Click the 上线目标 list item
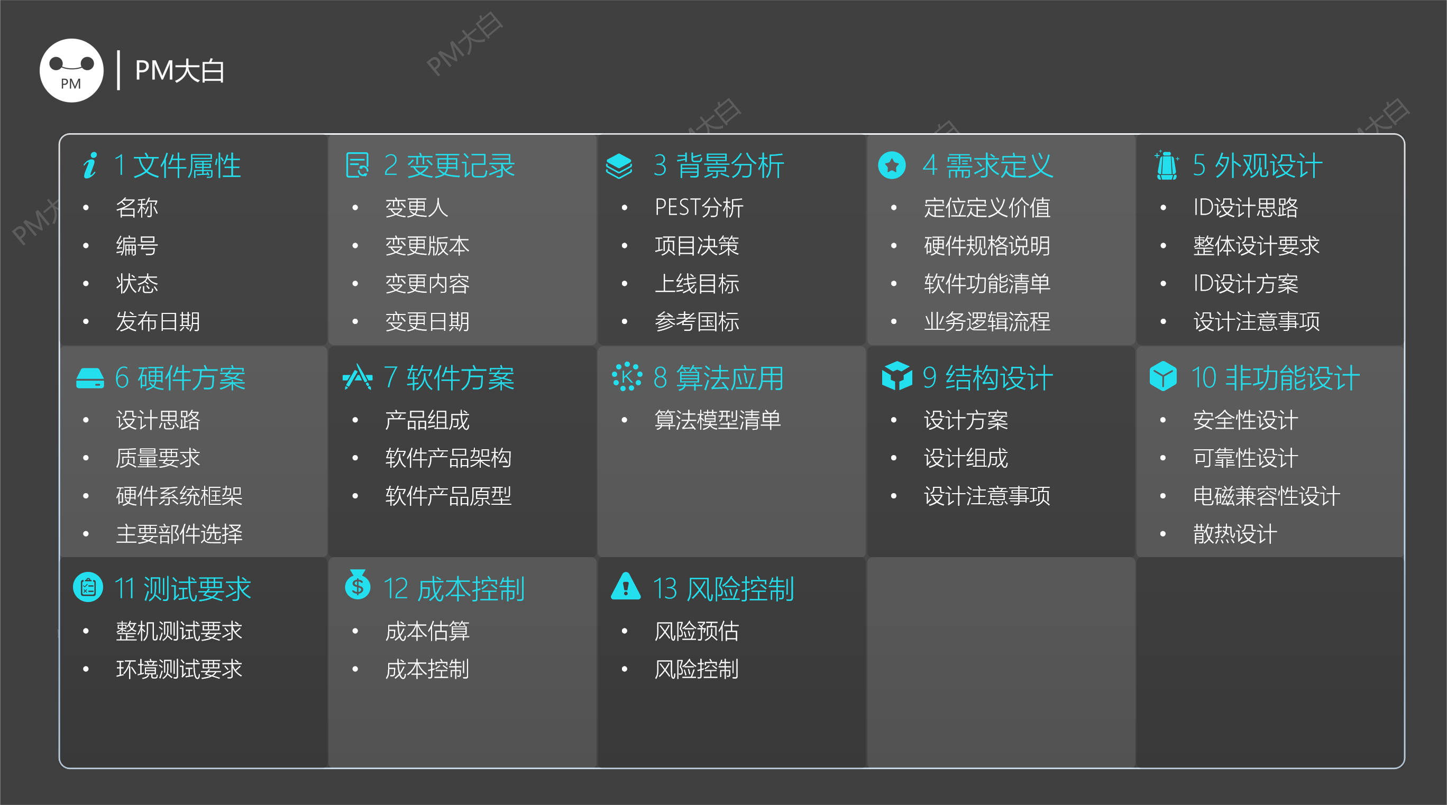Screen dimensions: 1447x805 click(x=697, y=283)
